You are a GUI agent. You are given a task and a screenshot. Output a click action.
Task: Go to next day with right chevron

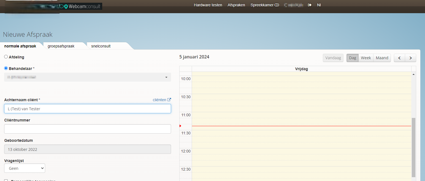click(x=410, y=58)
